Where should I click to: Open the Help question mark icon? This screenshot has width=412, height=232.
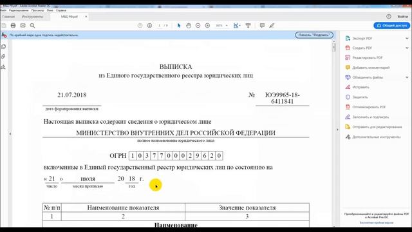pos(389,16)
